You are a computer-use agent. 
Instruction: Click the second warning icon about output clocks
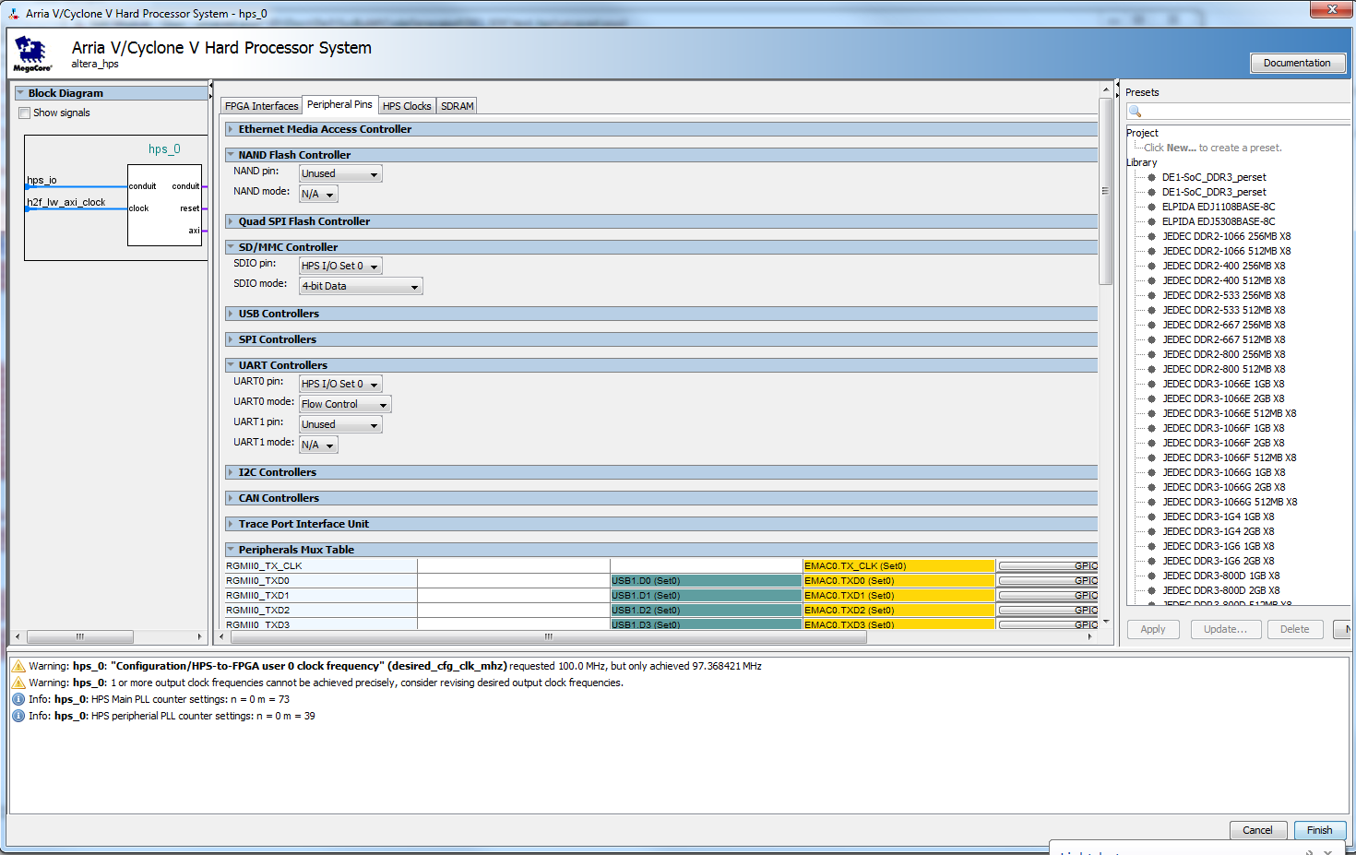tap(18, 683)
